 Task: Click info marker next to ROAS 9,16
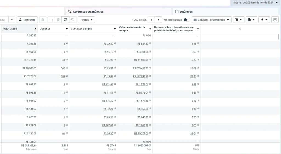pyautogui.click(x=198, y=43)
